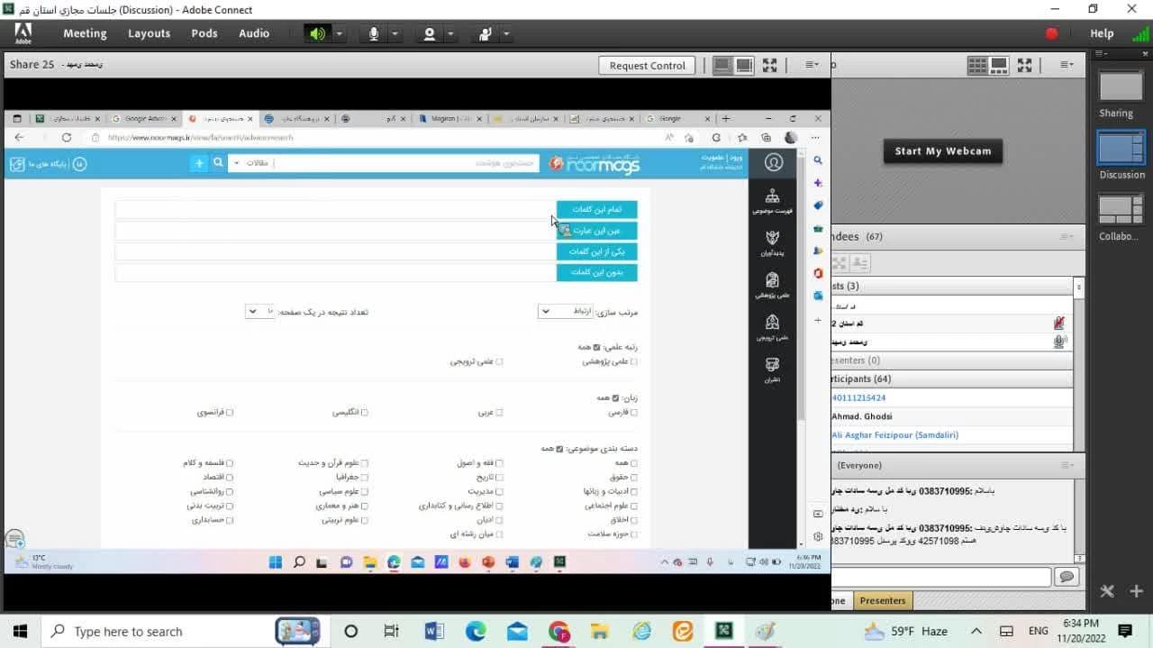Select the Discussion layout thumbnail

1121,149
